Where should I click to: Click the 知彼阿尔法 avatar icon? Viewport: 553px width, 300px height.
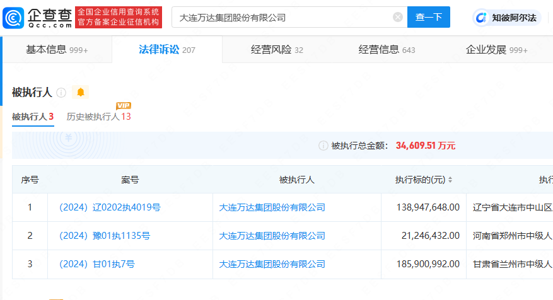482,18
